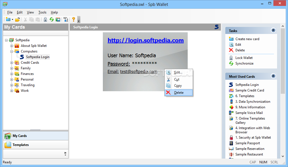
Task: Click the Cut scissors toolbar icon
Action: 25,19
